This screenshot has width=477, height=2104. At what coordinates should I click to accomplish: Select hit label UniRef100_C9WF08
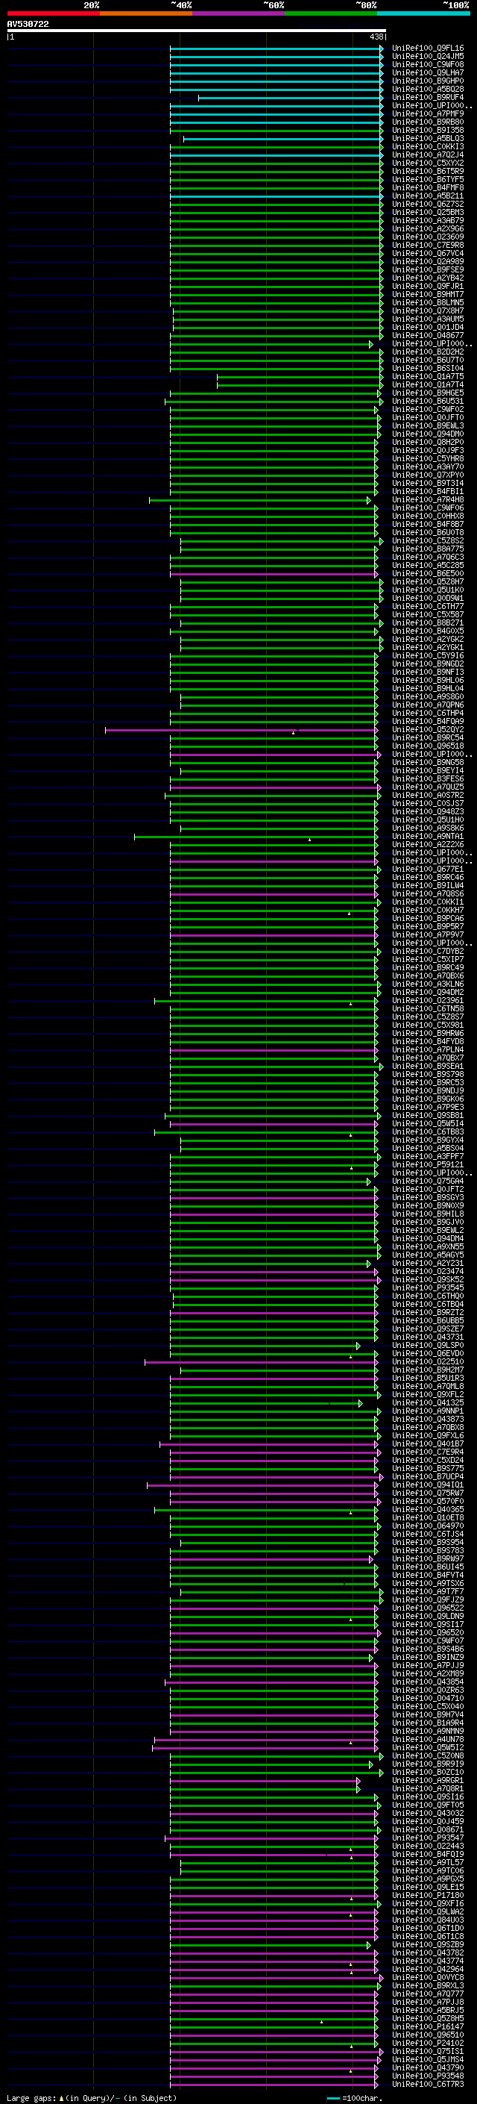428,64
